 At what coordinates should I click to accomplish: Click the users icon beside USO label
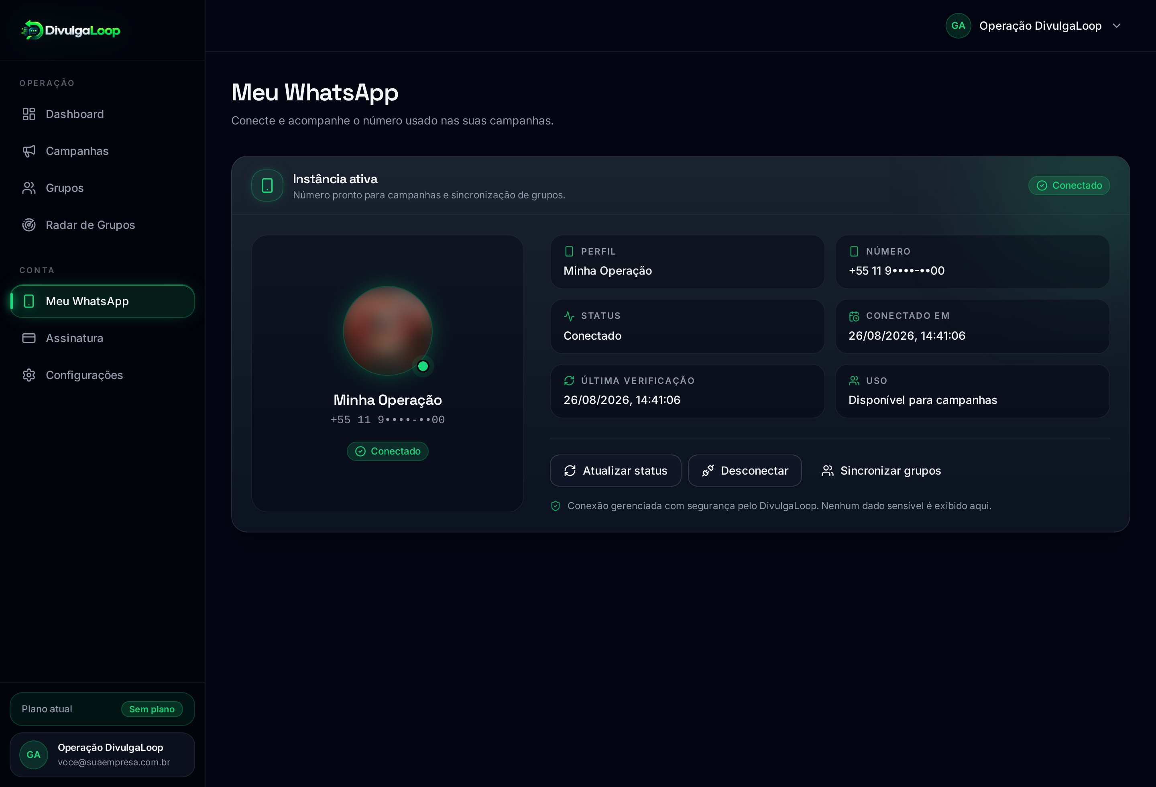pos(854,381)
